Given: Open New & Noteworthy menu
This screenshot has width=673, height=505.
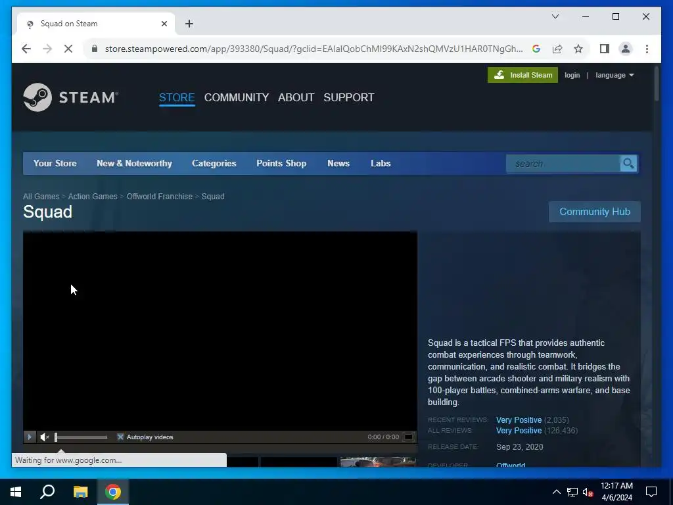Looking at the screenshot, I should [134, 163].
